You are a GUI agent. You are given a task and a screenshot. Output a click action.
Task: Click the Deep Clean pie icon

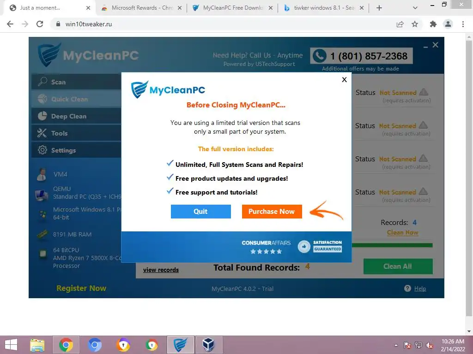[x=42, y=116]
